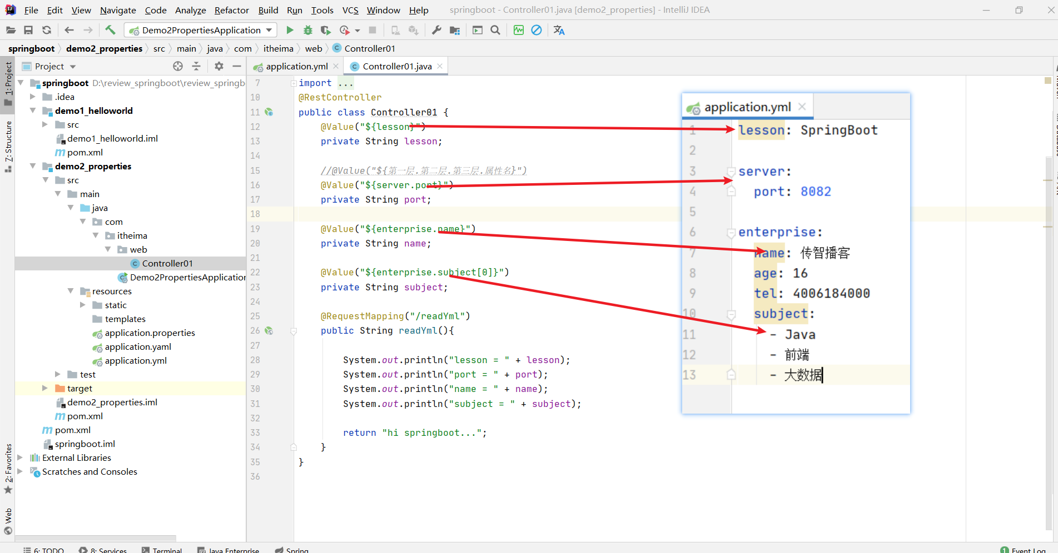Locate current file with crosshair icon
Viewport: 1058px width, 553px height.
tap(178, 66)
